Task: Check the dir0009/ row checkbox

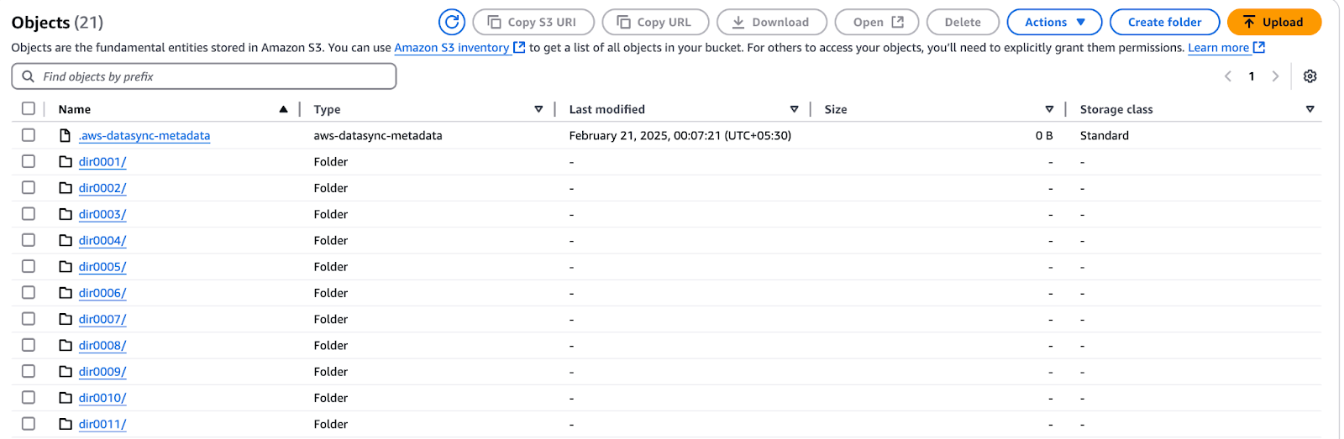Action: tap(29, 370)
